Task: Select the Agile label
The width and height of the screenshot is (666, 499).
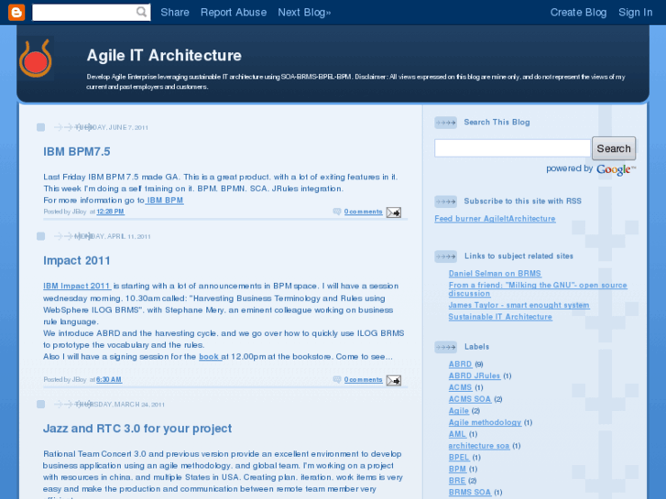Action: point(459,411)
